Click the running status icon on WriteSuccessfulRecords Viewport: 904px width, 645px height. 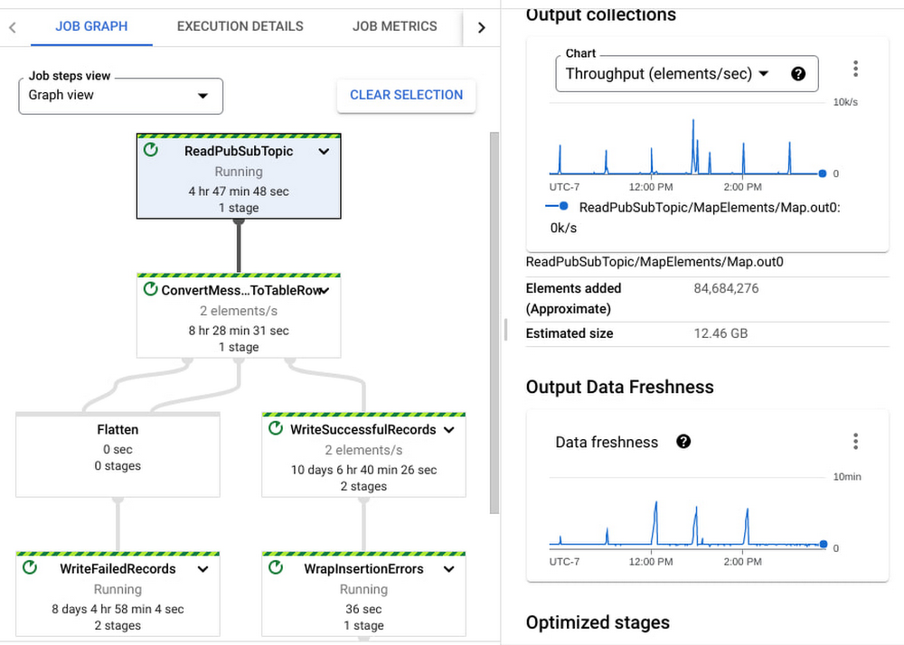[x=276, y=429]
